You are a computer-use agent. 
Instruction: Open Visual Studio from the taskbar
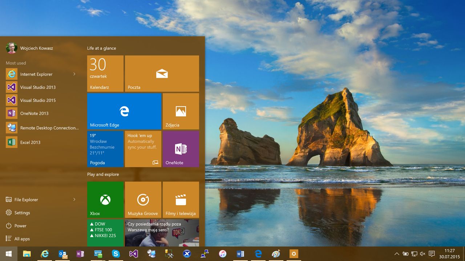pyautogui.click(x=134, y=254)
